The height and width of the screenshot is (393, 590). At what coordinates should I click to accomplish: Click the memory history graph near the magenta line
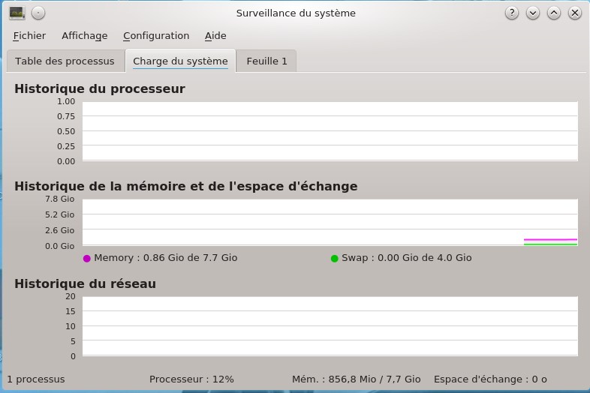(x=550, y=239)
